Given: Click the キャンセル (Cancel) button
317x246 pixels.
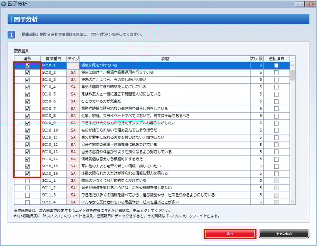Looking at the screenshot, I should tap(284, 234).
